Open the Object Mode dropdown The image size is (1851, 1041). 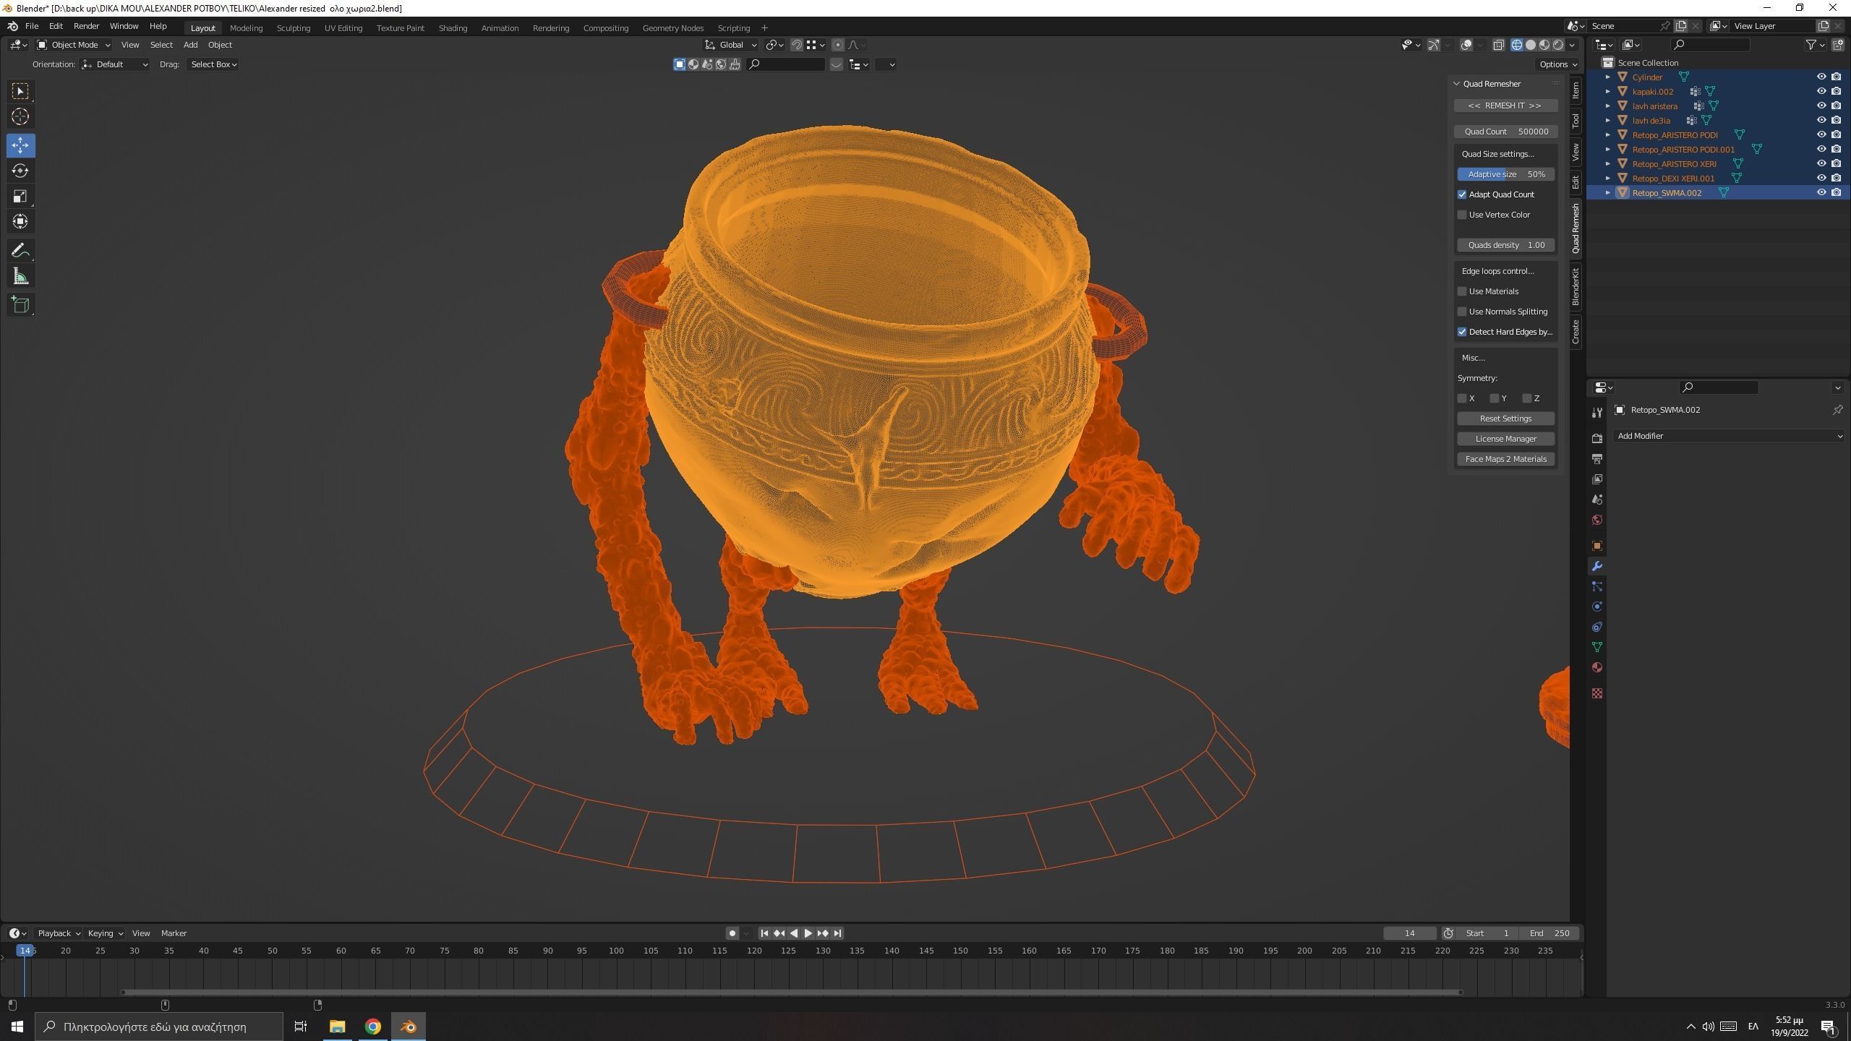pyautogui.click(x=72, y=45)
